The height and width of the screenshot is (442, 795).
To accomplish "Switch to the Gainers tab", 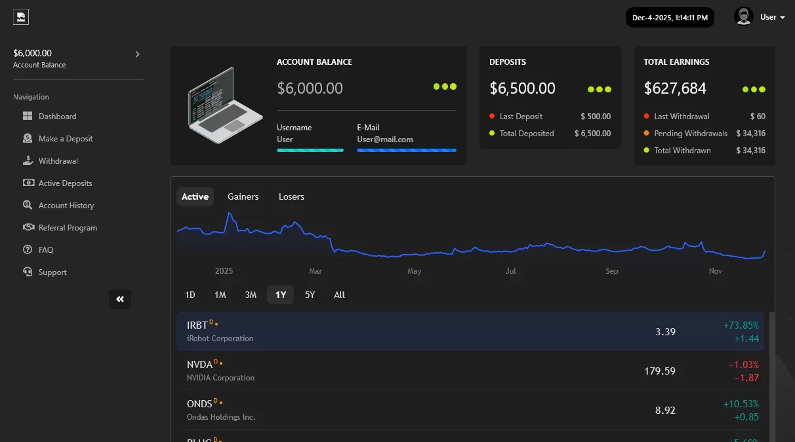I will [x=243, y=196].
